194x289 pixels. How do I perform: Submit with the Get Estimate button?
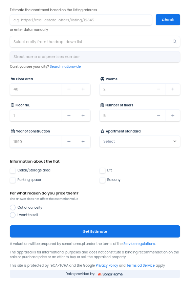click(95, 231)
